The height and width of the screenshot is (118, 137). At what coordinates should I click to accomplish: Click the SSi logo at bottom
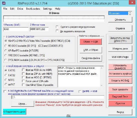tap(68, 116)
